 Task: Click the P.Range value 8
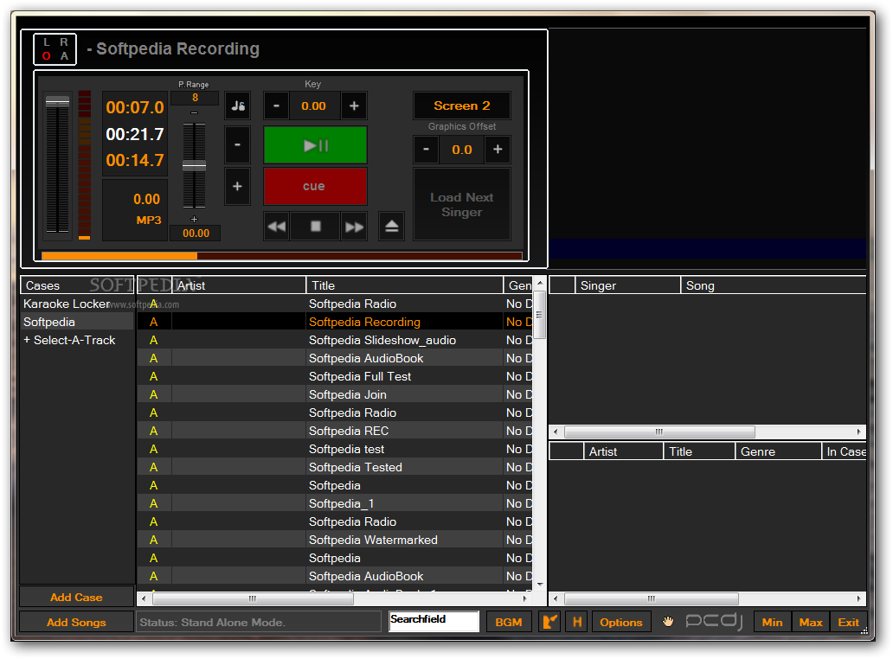pyautogui.click(x=195, y=98)
